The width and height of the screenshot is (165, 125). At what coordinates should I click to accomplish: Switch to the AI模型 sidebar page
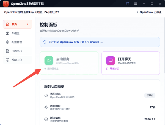[16, 33]
